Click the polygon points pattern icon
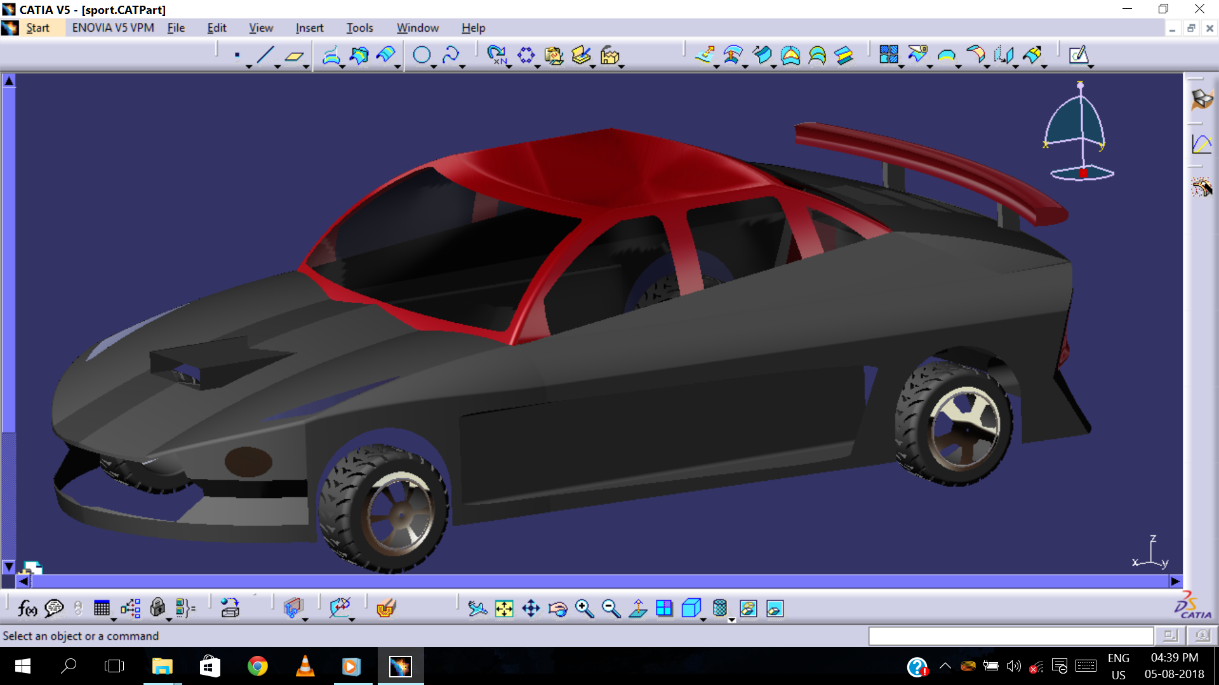1219x685 pixels. pyautogui.click(x=526, y=56)
